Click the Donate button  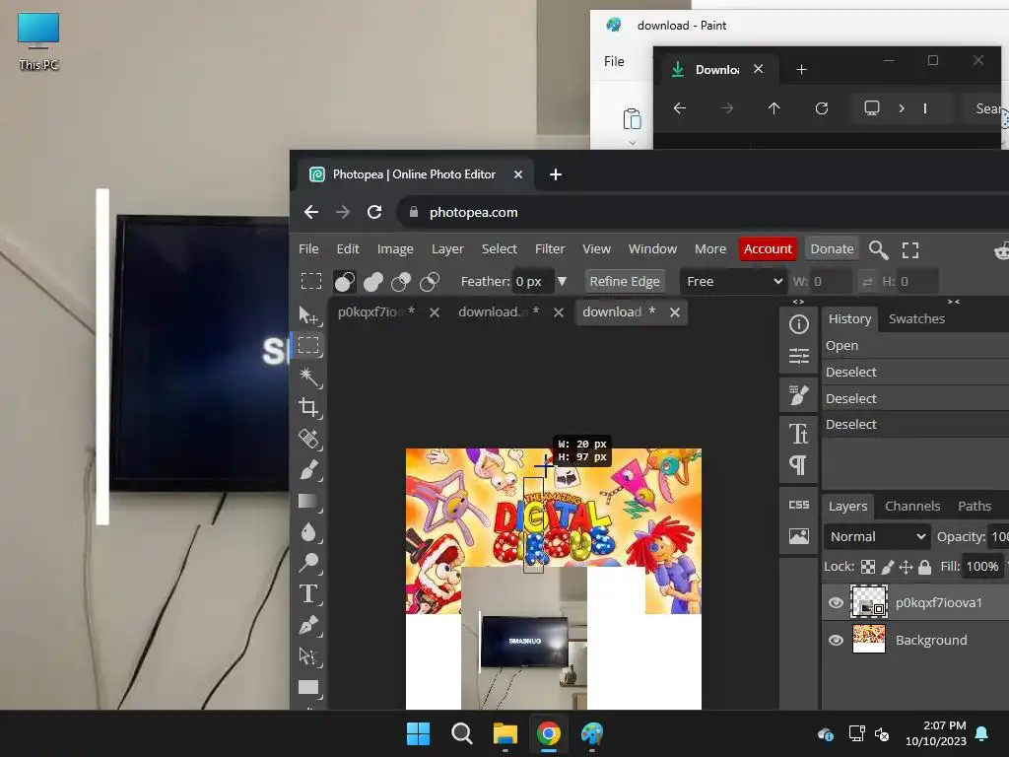click(x=832, y=249)
